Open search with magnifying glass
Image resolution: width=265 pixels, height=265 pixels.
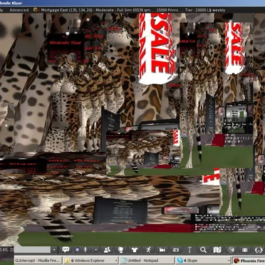point(203,249)
